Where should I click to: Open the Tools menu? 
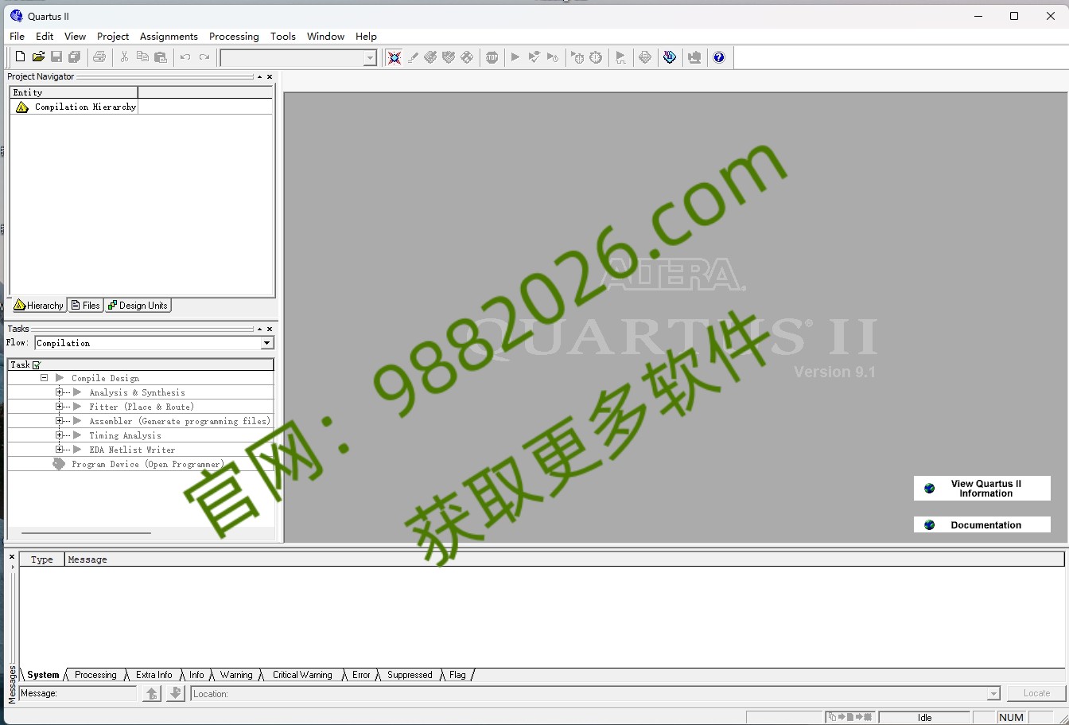[283, 37]
